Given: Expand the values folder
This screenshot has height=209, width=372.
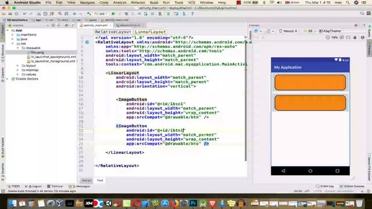Looking at the screenshot, I should coord(17,74).
